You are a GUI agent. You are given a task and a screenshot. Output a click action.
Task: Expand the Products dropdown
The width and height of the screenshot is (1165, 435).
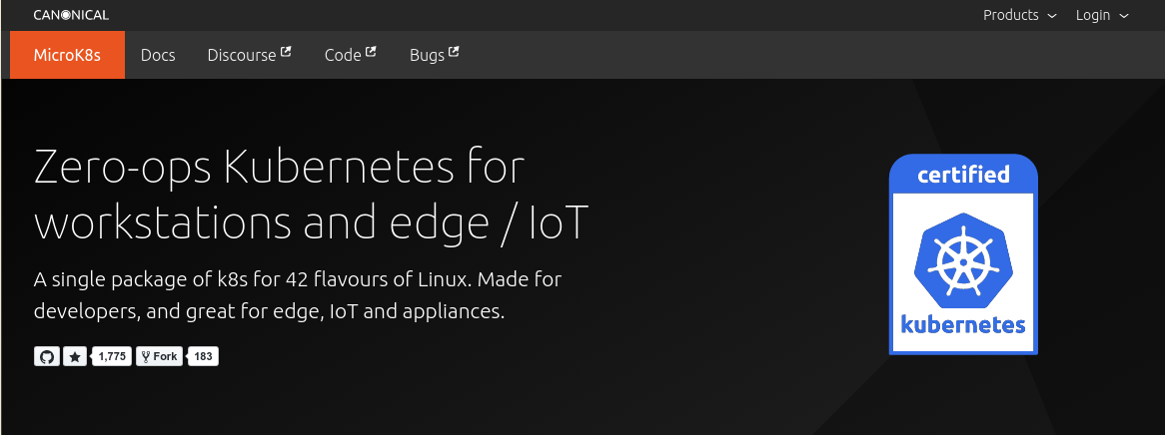pyautogui.click(x=1011, y=15)
